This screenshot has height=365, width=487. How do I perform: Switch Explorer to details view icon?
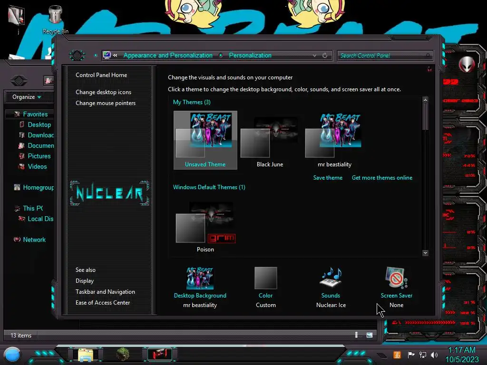click(356, 335)
